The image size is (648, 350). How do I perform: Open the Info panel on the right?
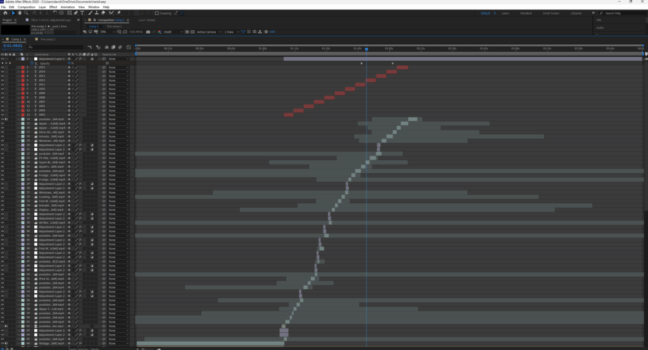pyautogui.click(x=599, y=20)
